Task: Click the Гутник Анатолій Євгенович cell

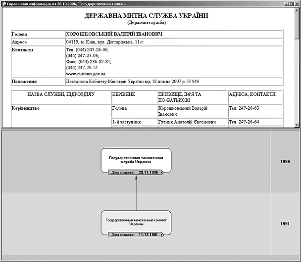Action: coord(193,122)
